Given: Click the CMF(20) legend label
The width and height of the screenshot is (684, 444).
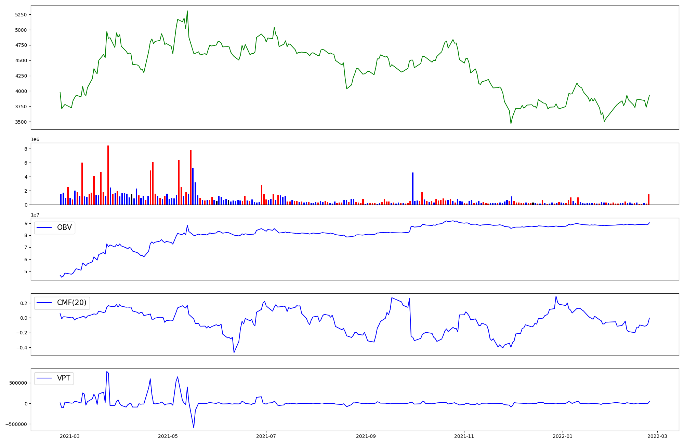Looking at the screenshot, I should (x=72, y=303).
